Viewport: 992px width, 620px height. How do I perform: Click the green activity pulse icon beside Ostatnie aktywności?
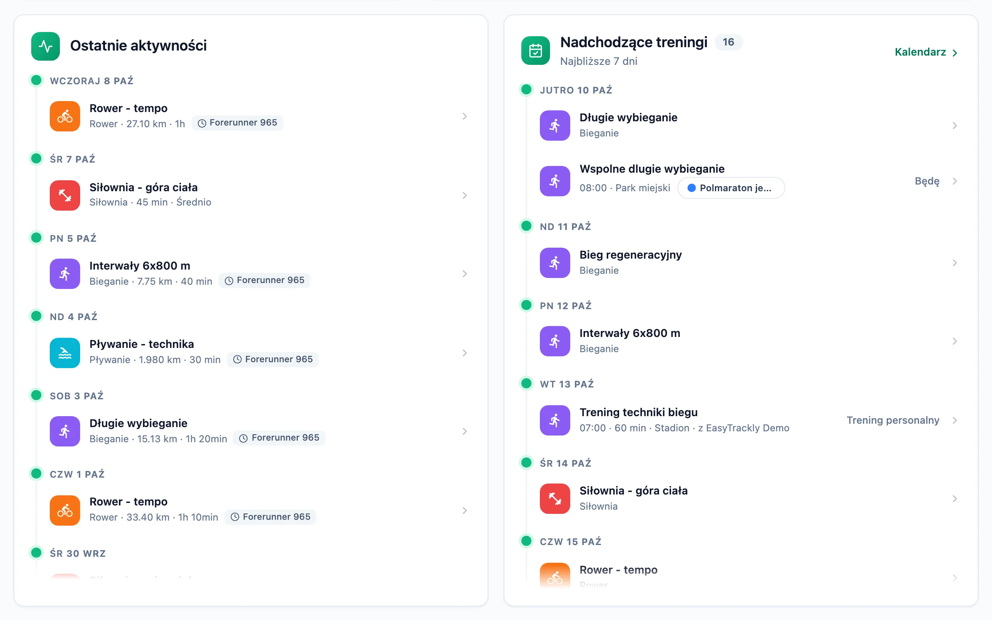[x=46, y=46]
